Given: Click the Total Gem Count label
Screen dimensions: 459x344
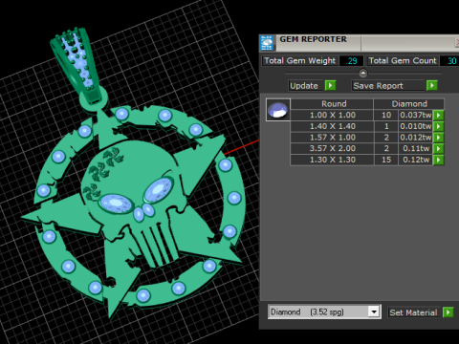Looking at the screenshot, I should pos(403,61).
